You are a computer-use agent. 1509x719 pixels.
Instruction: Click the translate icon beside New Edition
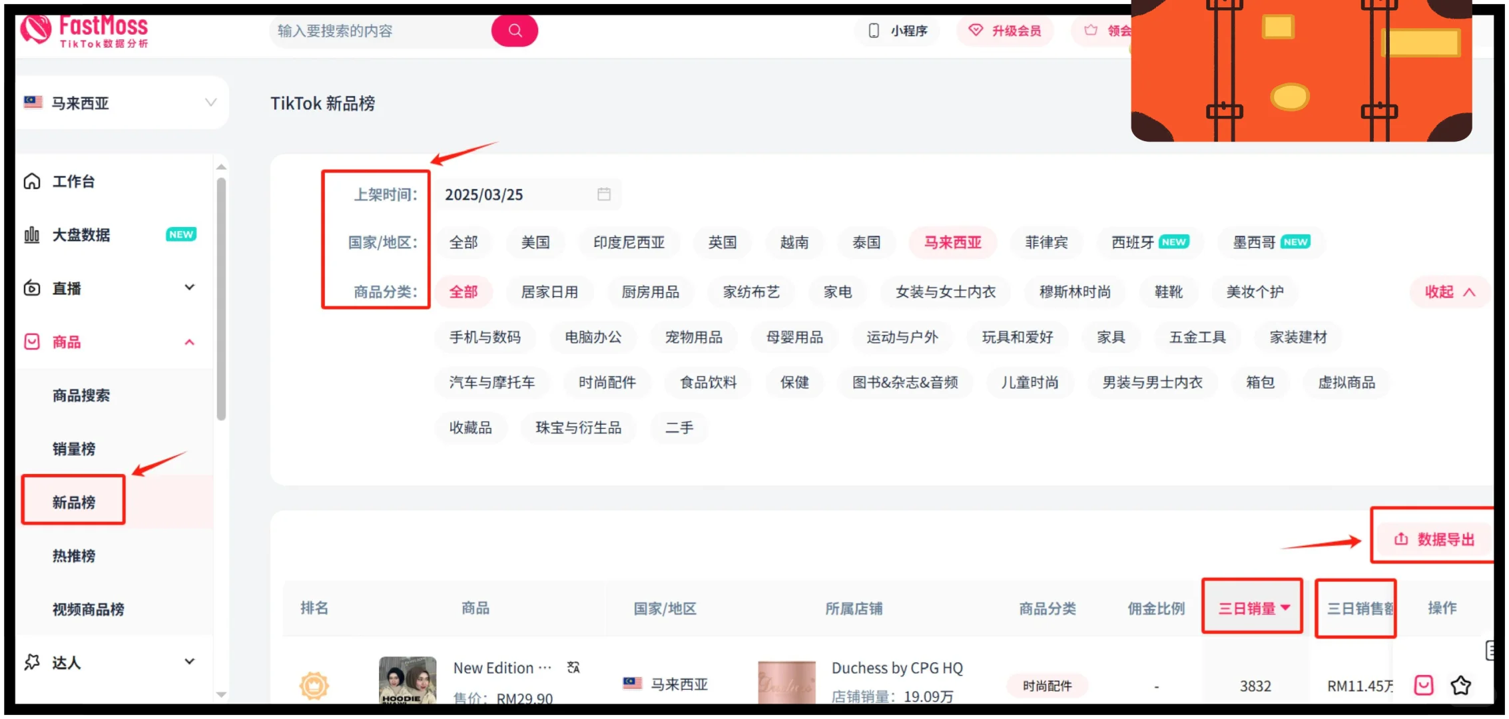point(573,667)
